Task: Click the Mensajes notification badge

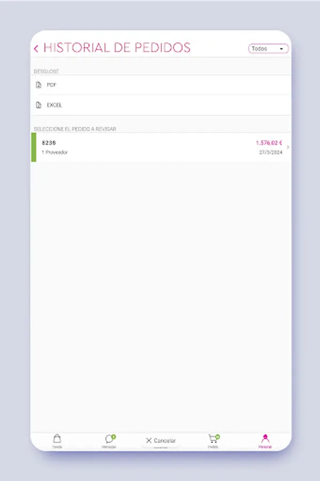Action: 114,436
